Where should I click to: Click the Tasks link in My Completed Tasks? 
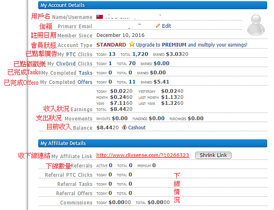pos(85,73)
